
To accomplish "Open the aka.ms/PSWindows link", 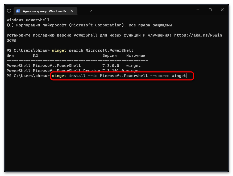I will coord(199,35).
